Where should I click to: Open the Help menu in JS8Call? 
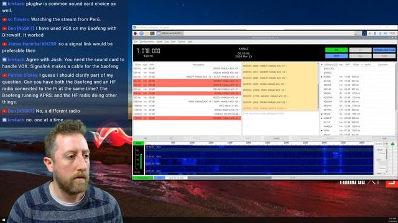190,42
